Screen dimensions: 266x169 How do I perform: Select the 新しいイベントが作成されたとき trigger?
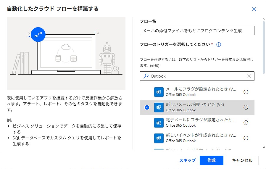point(201,138)
